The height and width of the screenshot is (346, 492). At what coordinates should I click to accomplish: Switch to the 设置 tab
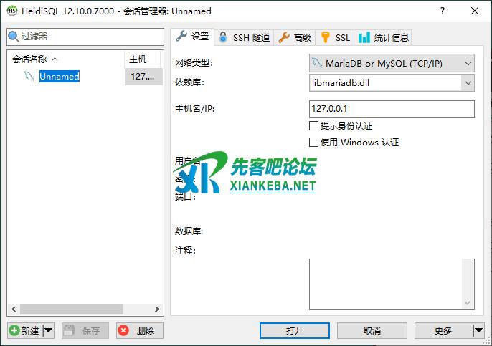point(193,37)
